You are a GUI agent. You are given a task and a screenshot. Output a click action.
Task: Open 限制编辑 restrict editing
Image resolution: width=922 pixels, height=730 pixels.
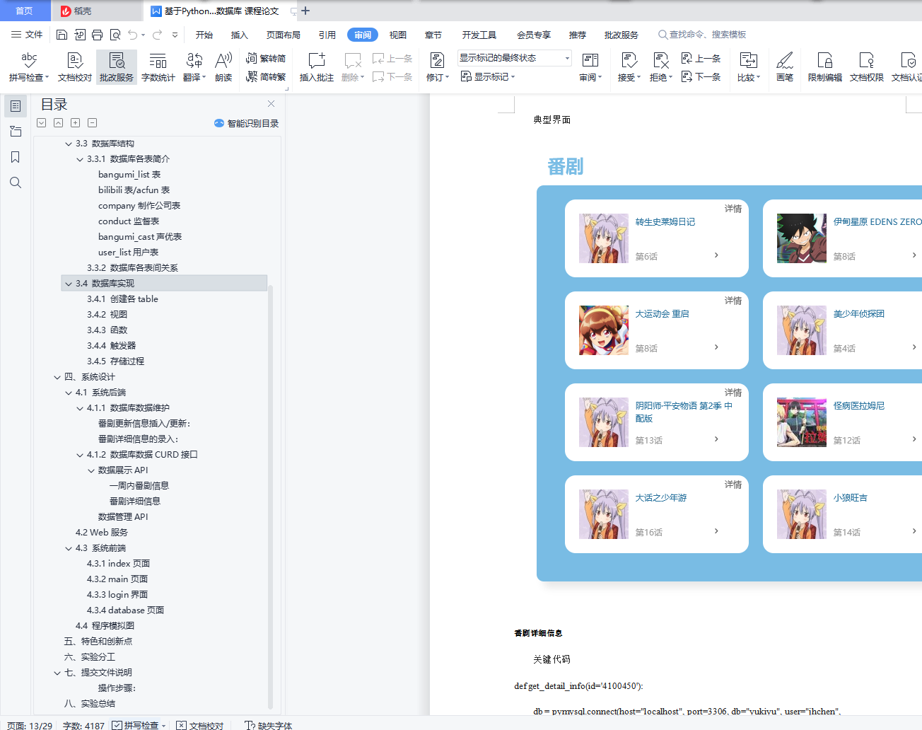[x=825, y=67]
